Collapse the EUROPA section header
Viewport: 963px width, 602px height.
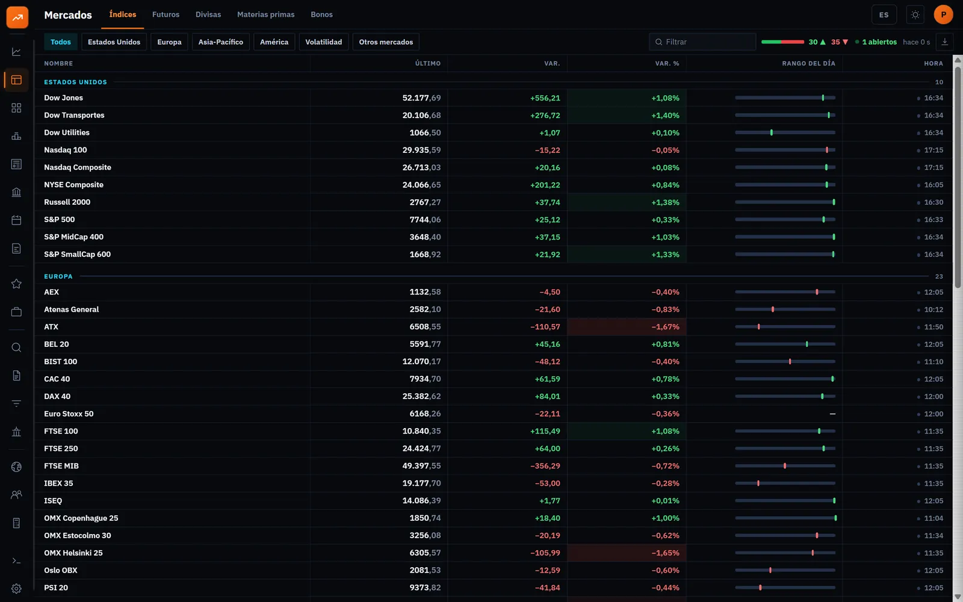[x=494, y=276]
